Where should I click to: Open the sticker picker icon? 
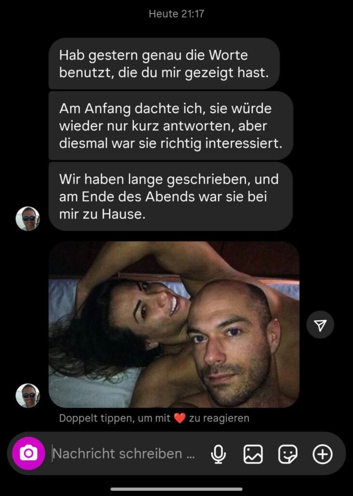click(288, 454)
